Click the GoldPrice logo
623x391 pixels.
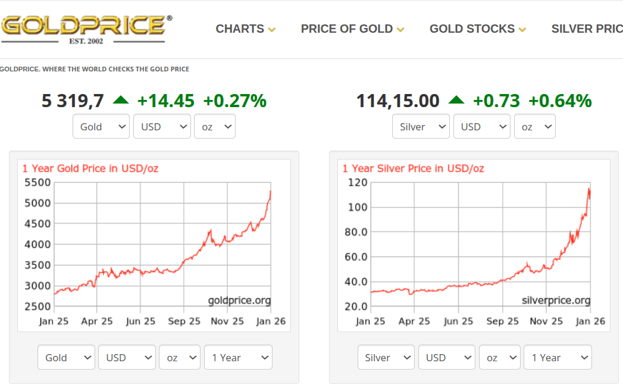[86, 30]
